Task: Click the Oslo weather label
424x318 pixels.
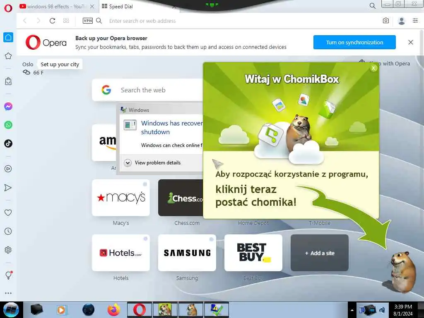Action: tap(28, 64)
